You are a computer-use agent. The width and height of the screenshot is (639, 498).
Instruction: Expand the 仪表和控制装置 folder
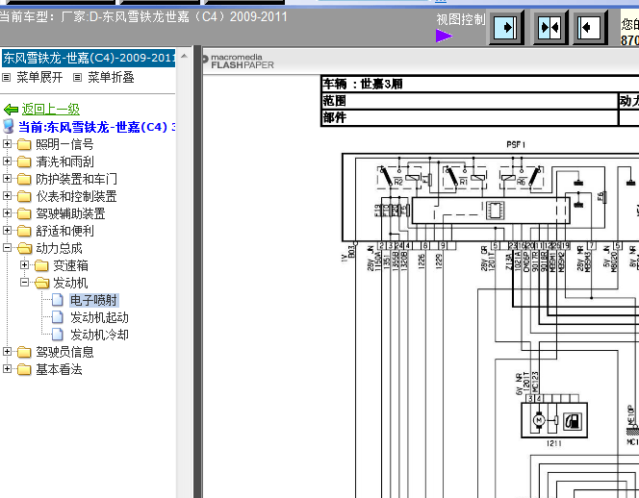tap(7, 195)
